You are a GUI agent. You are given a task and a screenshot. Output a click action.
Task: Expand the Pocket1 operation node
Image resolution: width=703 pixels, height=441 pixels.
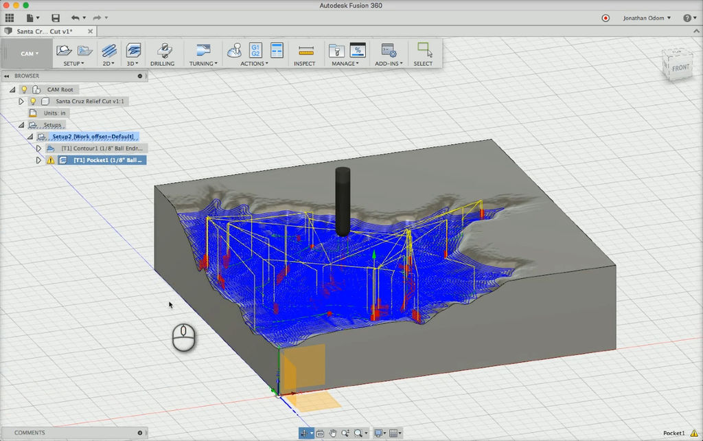click(x=38, y=160)
